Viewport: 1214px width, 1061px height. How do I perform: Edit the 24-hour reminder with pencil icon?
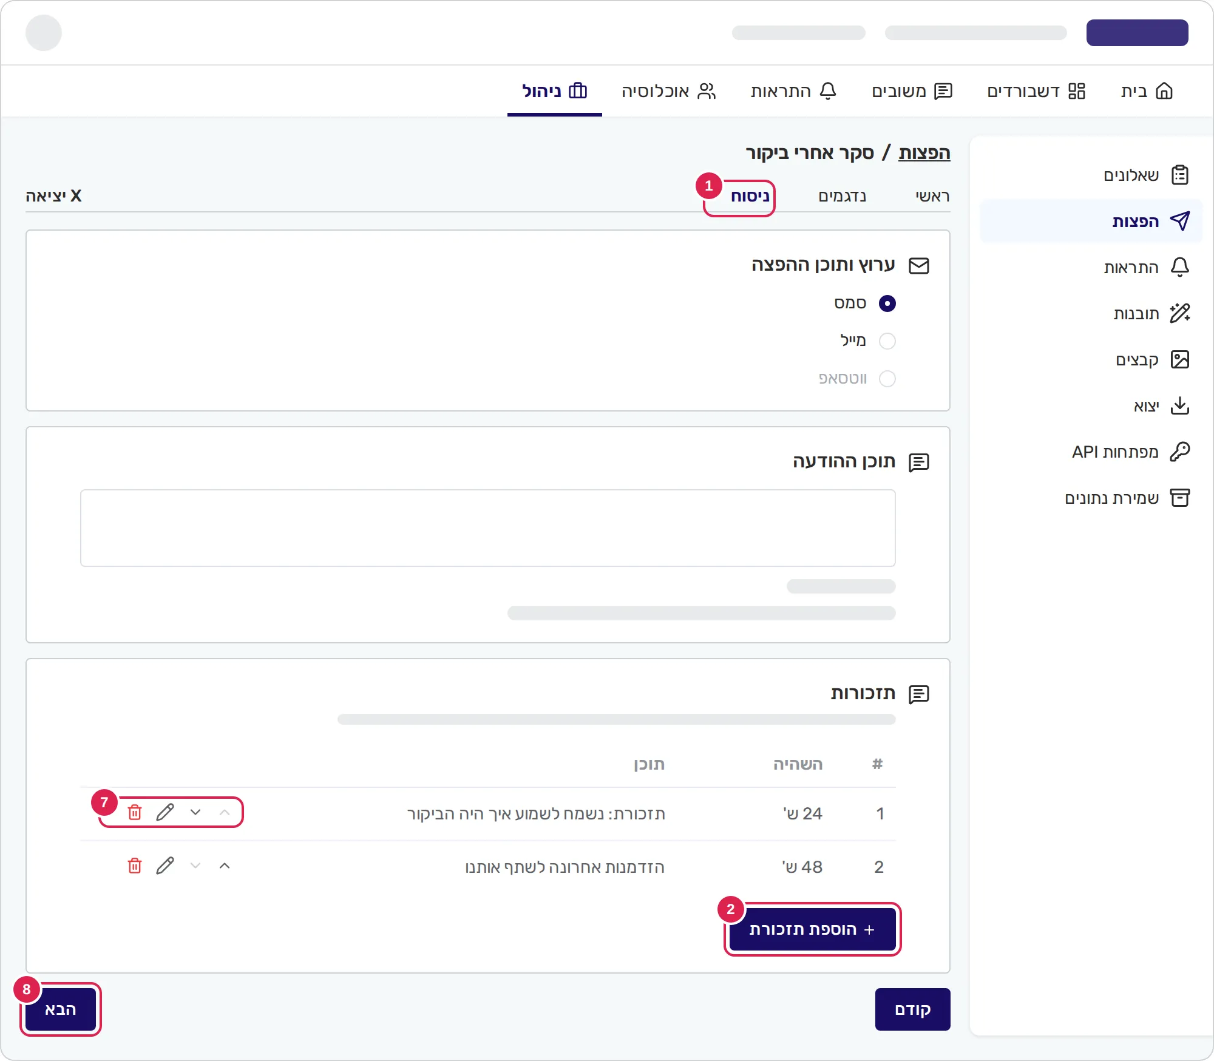165,812
